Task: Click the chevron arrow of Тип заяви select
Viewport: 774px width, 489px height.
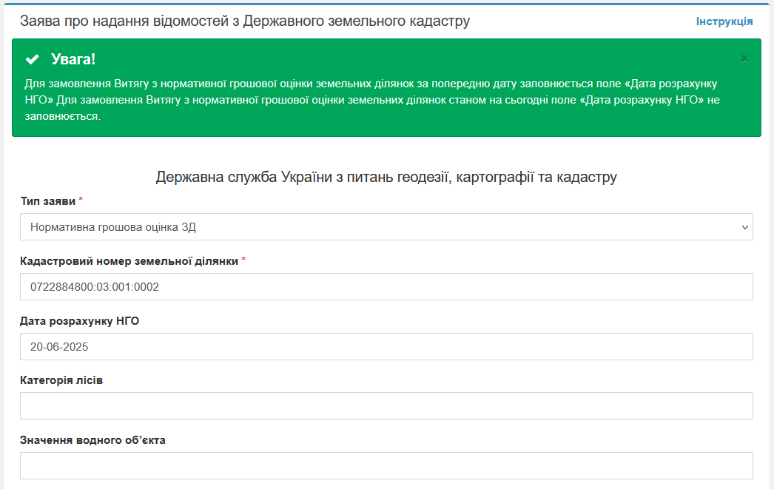Action: [x=744, y=227]
